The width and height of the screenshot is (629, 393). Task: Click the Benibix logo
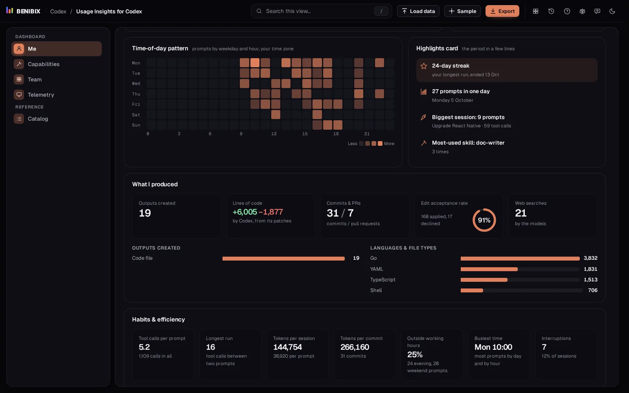23,11
